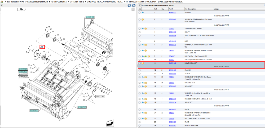Screen dimensions: 265x128
Task: Expand the plus icon in FLANGE row
Action: click(x=140, y=70)
